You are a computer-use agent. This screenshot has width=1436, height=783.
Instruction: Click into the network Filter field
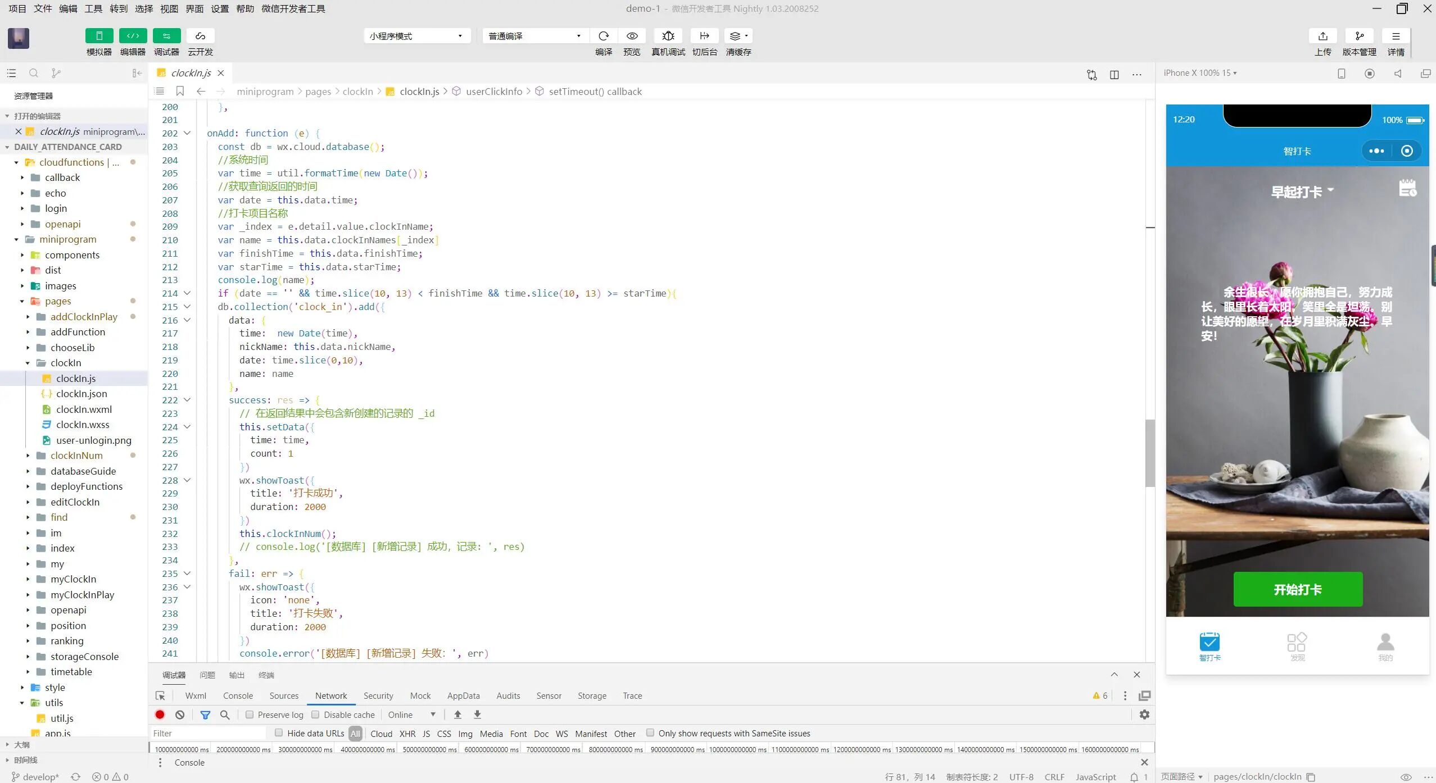point(208,733)
